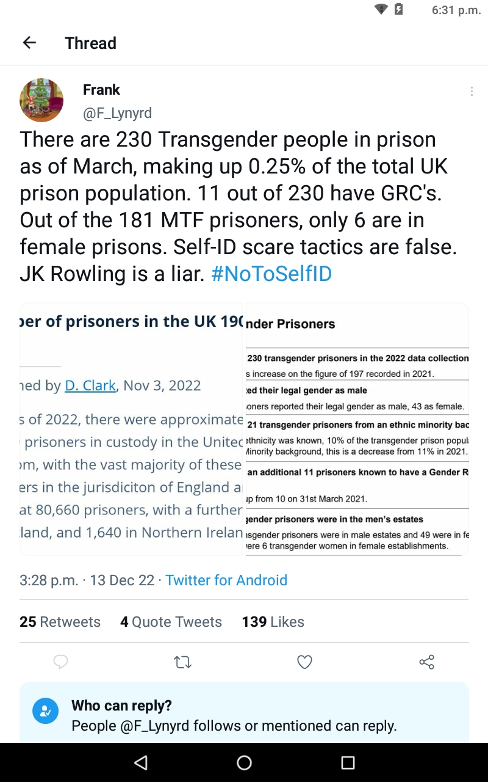Tap the #NoToSelfID hashtag
Screen dimensions: 488x782
coord(271,274)
